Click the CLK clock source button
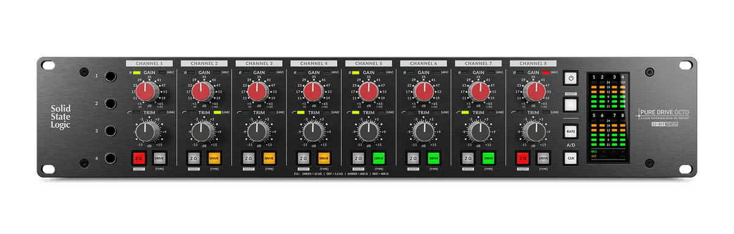 [570, 158]
